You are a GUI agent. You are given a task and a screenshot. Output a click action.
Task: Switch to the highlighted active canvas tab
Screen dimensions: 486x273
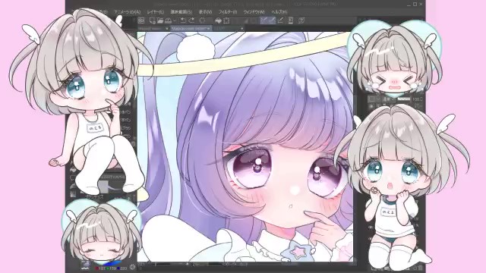(x=189, y=29)
